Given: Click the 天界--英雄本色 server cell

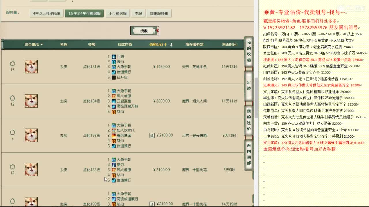Looking at the screenshot, I should tap(194, 67).
